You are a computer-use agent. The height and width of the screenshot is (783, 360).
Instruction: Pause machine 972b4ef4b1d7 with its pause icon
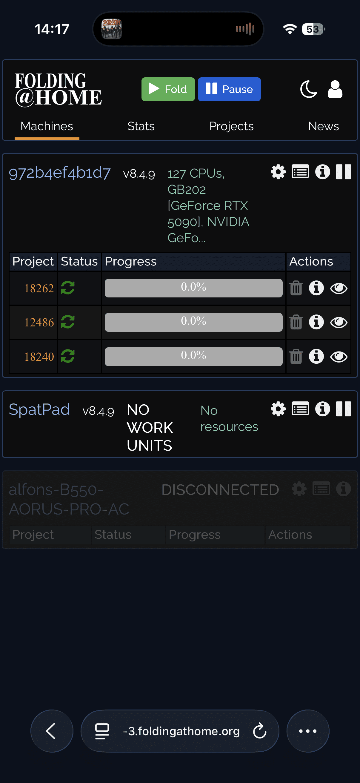click(x=343, y=172)
